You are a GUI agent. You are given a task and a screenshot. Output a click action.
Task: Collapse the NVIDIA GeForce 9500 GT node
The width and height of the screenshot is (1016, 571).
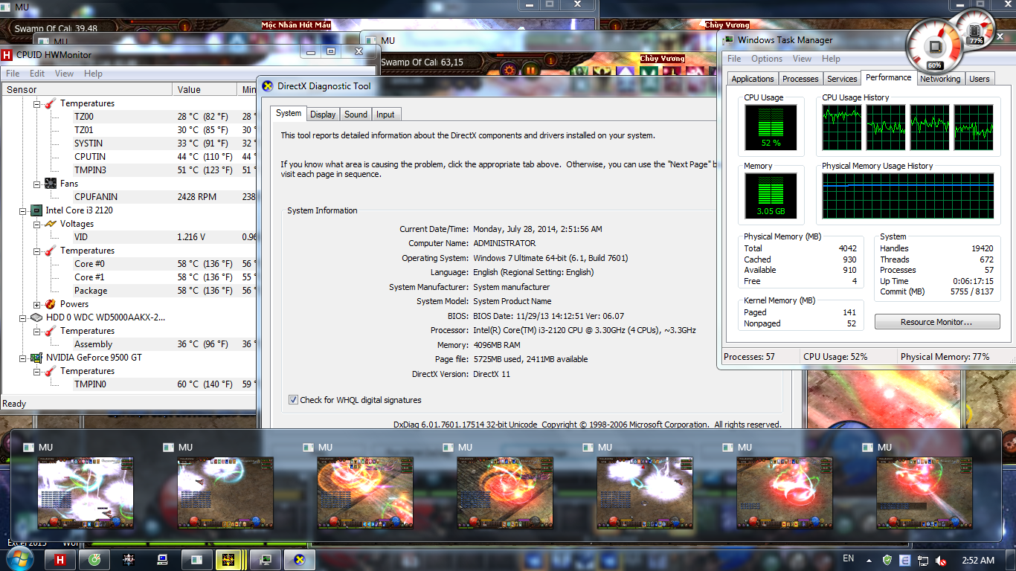click(24, 358)
